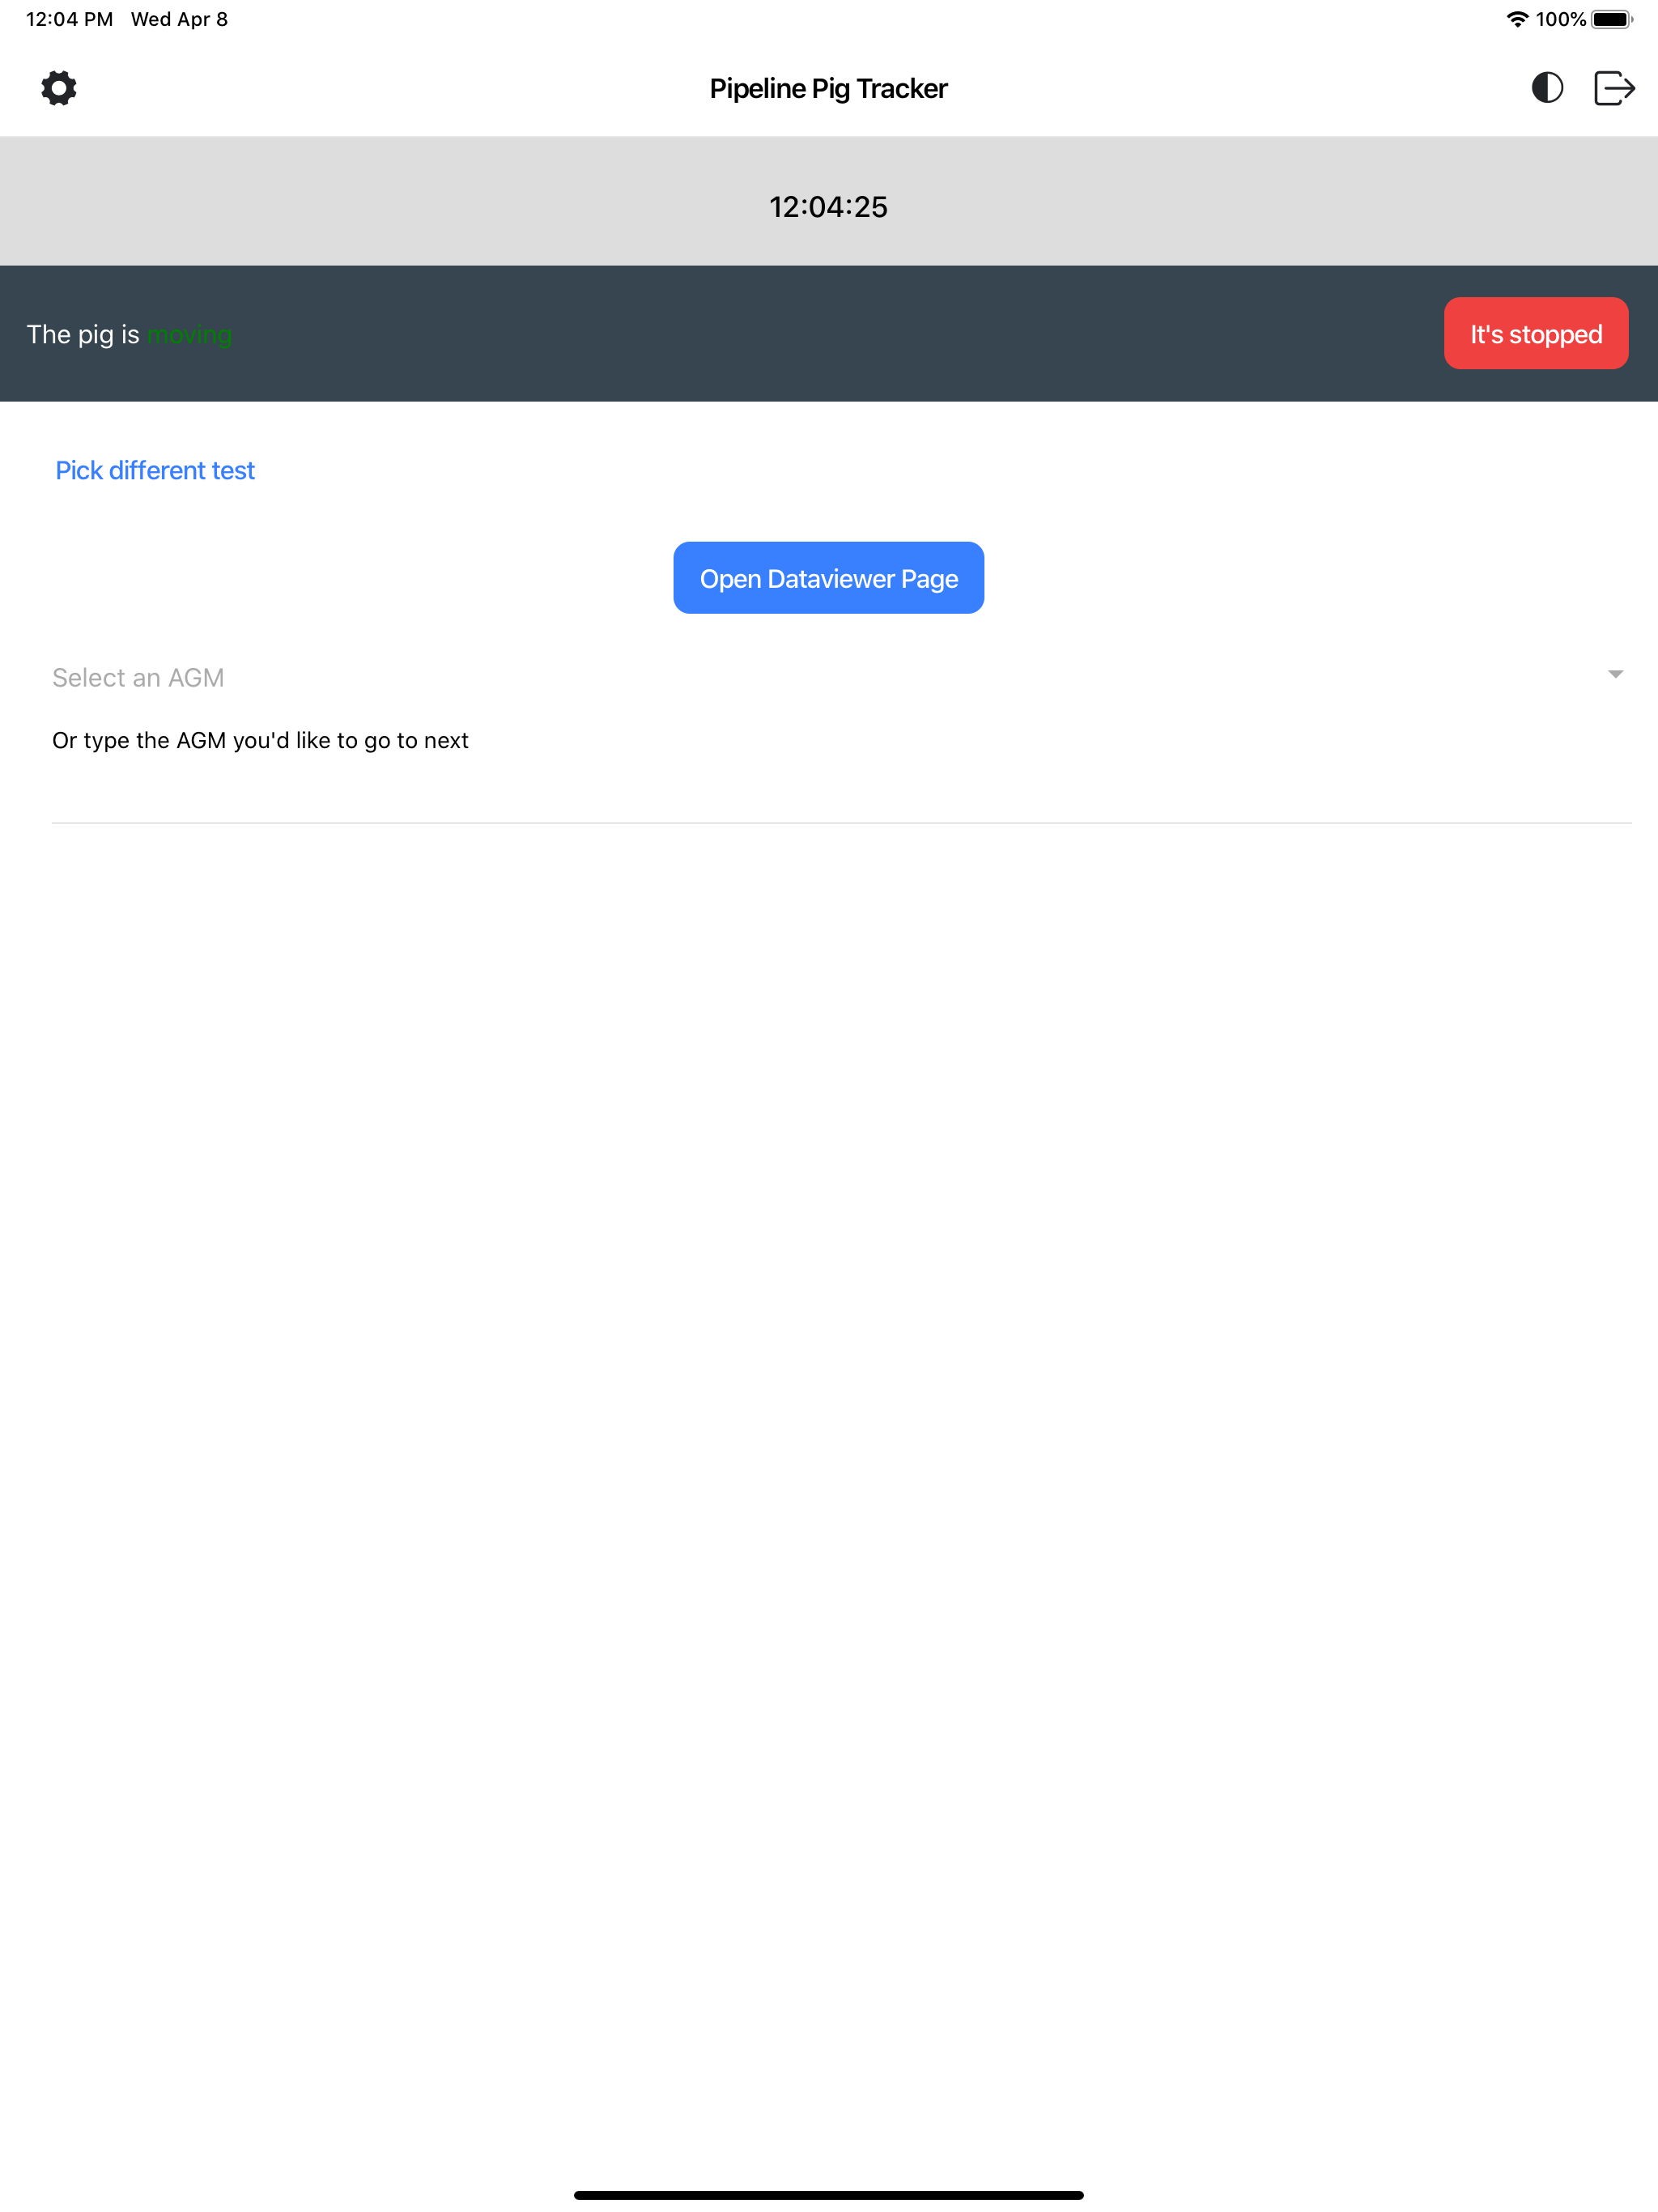Tap the battery indicator in status bar
The image size is (1658, 2212).
1611,19
